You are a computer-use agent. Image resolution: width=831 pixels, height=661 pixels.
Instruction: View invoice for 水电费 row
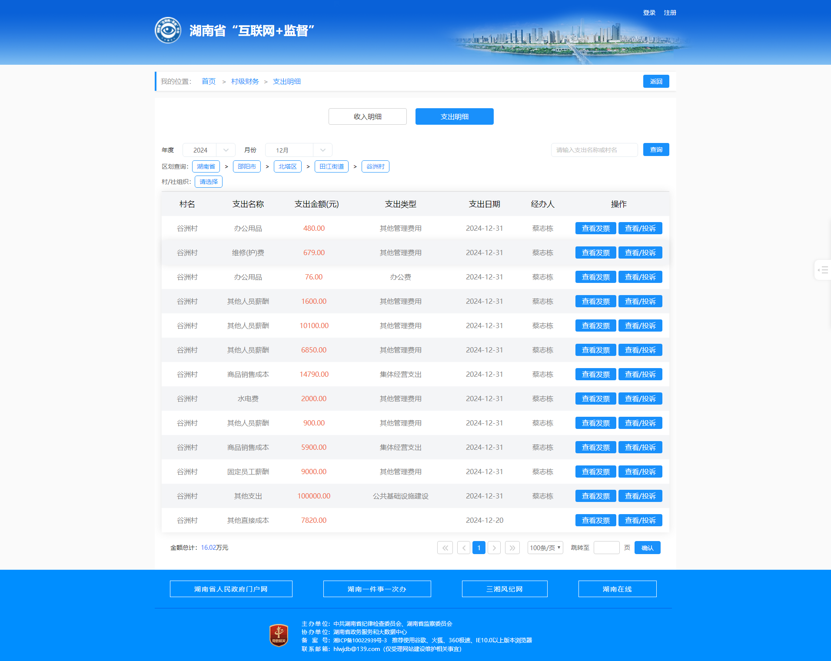click(x=596, y=399)
